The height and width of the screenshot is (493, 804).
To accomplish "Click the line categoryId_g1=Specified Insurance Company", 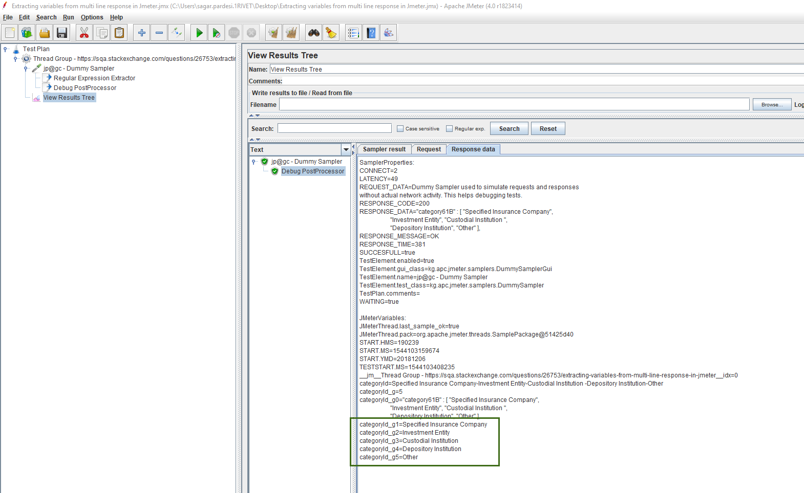I will click(x=423, y=424).
